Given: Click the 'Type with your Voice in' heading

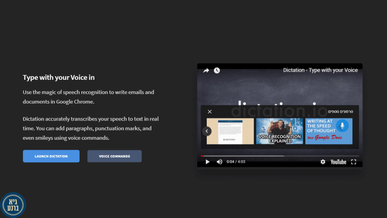Looking at the screenshot, I should pos(59,78).
